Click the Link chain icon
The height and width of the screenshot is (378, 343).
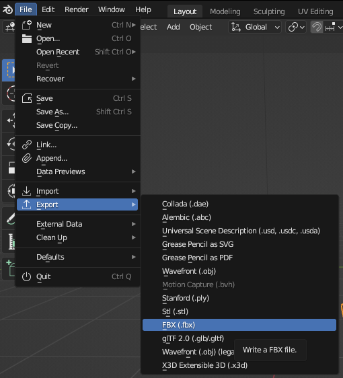[x=26, y=145]
